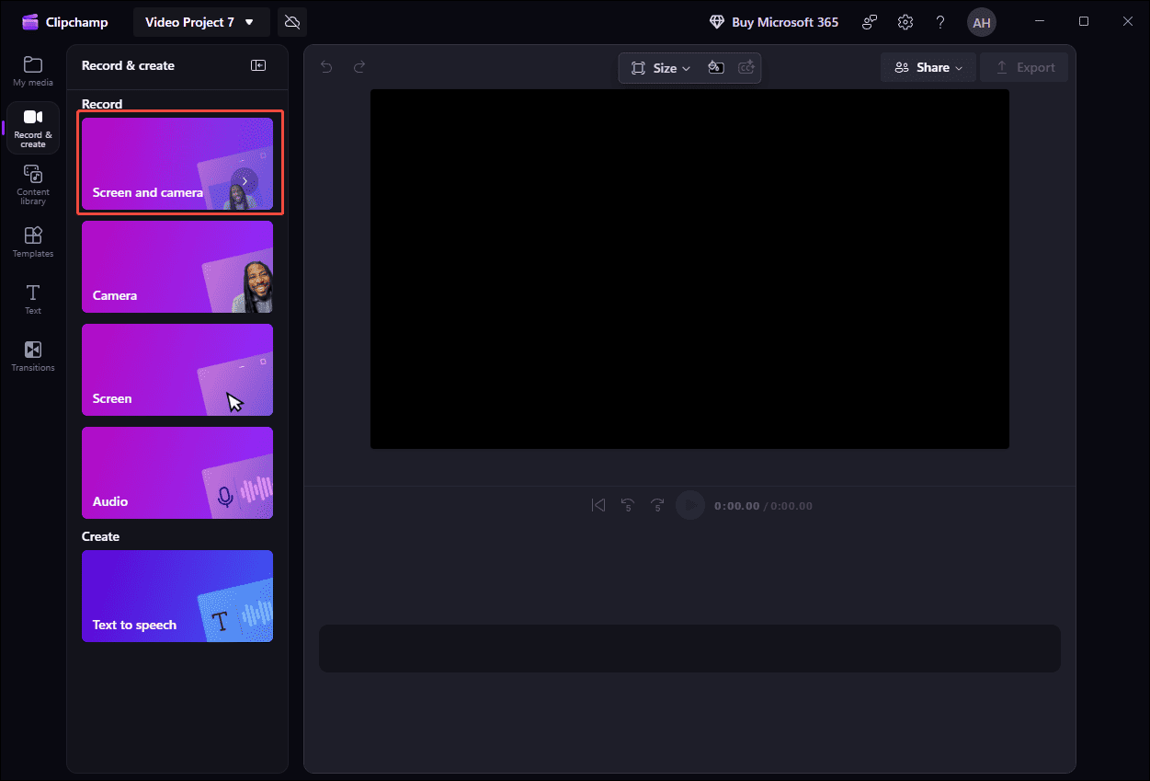The width and height of the screenshot is (1150, 781).
Task: Open Clipchamp settings via the gear icon
Action: (905, 21)
